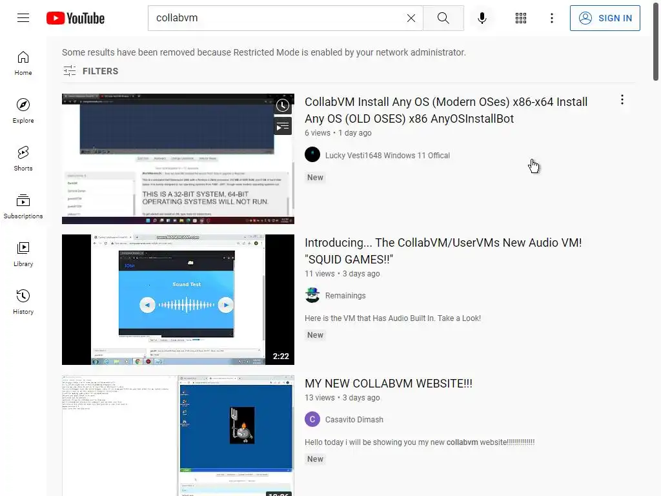Click New badge under Lucky Vesti1648 video
The width and height of the screenshot is (661, 496).
[315, 178]
